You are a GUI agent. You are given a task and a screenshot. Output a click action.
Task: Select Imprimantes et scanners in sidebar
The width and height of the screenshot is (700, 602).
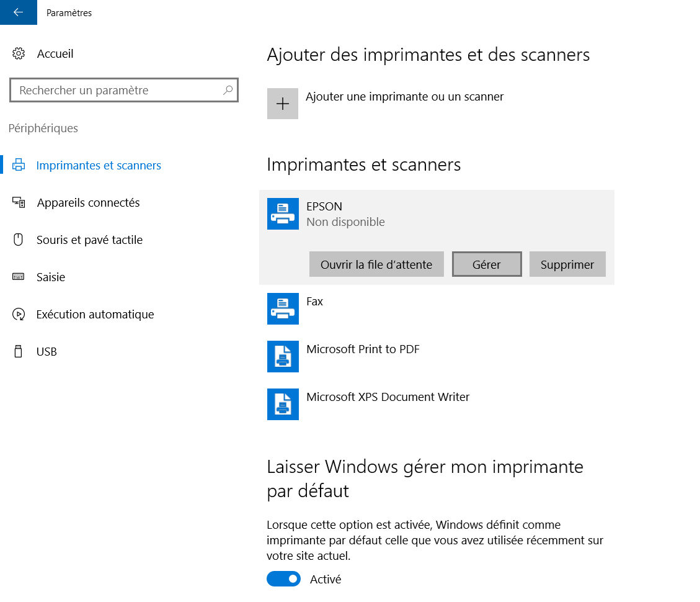coord(99,166)
